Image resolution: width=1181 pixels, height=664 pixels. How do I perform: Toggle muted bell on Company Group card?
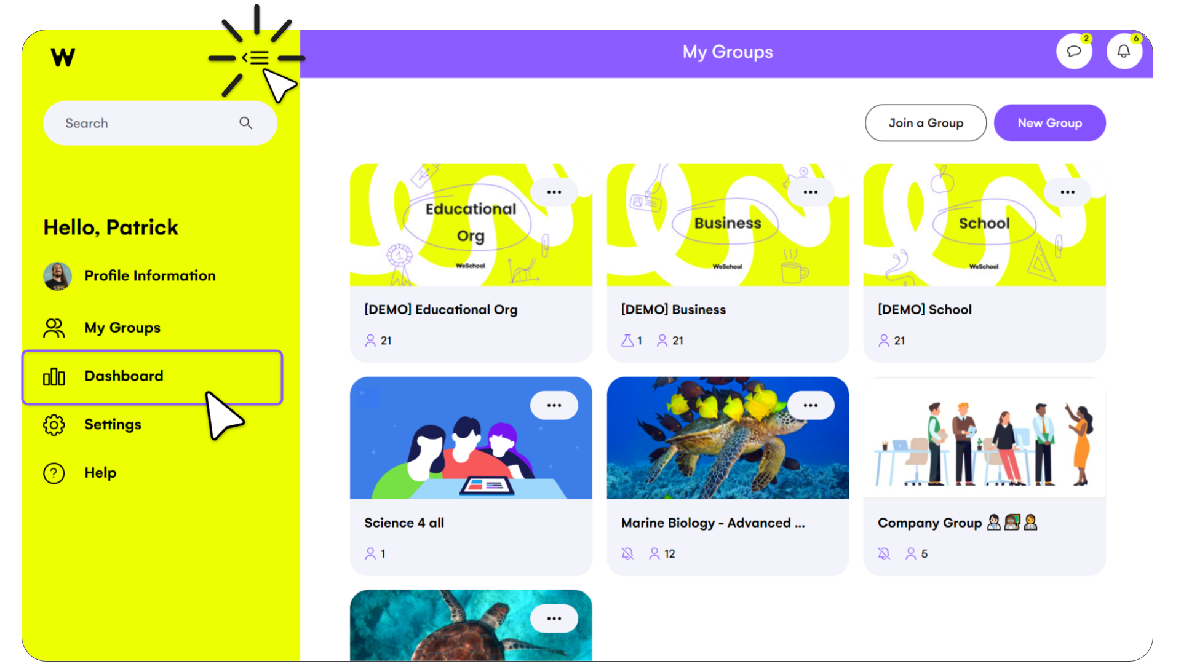click(x=884, y=554)
